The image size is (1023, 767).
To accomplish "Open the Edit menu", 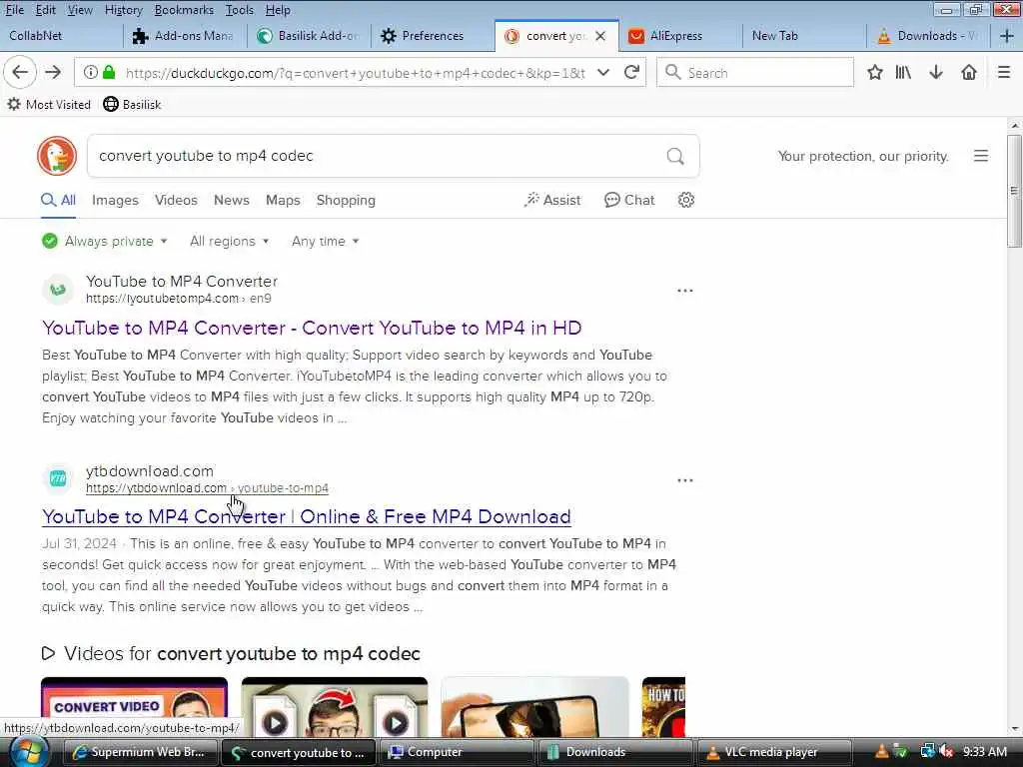I will 46,10.
